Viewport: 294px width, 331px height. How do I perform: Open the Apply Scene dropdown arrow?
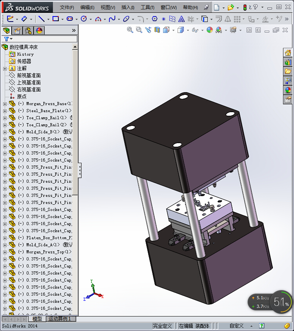click(x=226, y=31)
